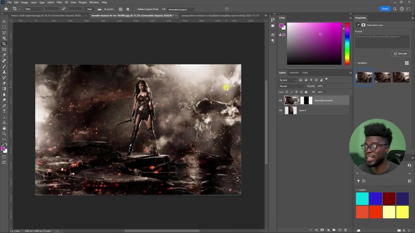415x233 pixels.
Task: Open the Fill percentage dropdown arrow
Action: coord(326,92)
